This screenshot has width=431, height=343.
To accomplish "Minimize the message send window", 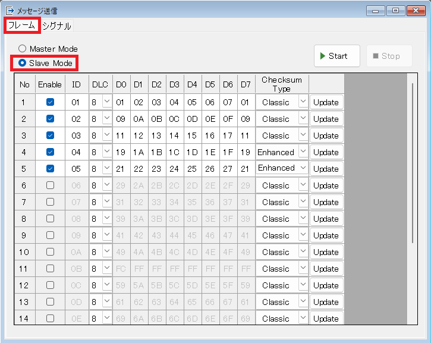I will click(376, 11).
